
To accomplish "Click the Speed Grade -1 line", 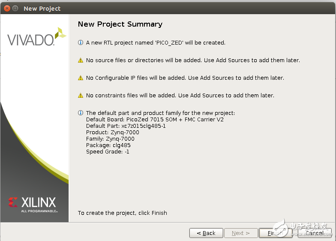I will tap(108, 152).
